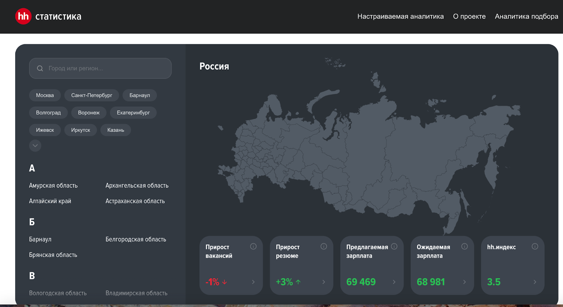Open Прирост вакансий details via chevron arrow
563x307 pixels.
pyautogui.click(x=253, y=282)
